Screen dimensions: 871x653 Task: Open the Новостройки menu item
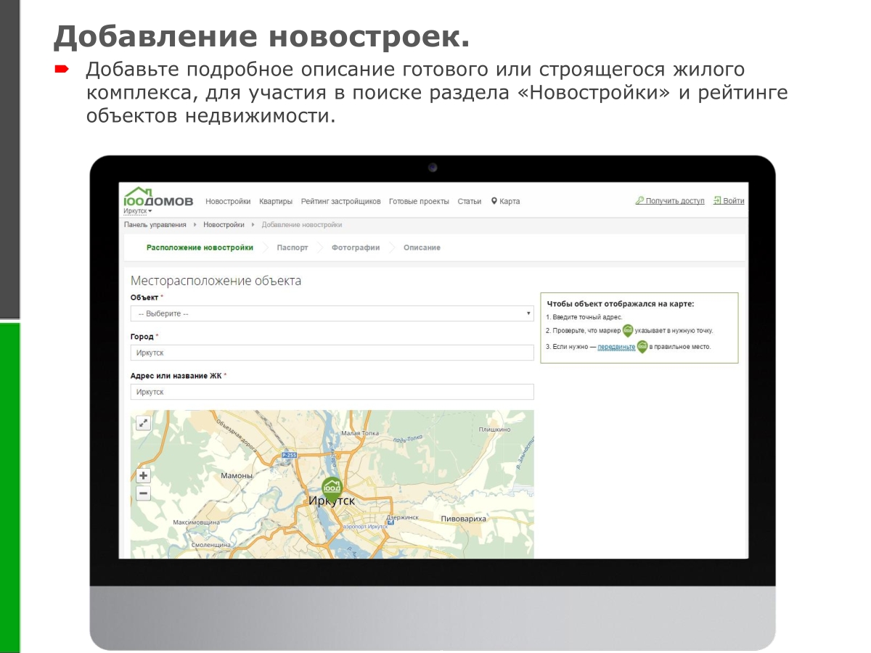tap(228, 202)
